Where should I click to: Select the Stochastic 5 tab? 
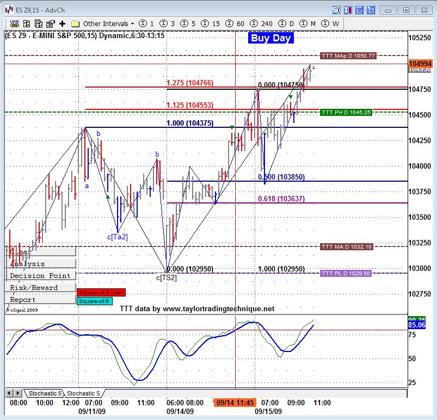(x=45, y=393)
